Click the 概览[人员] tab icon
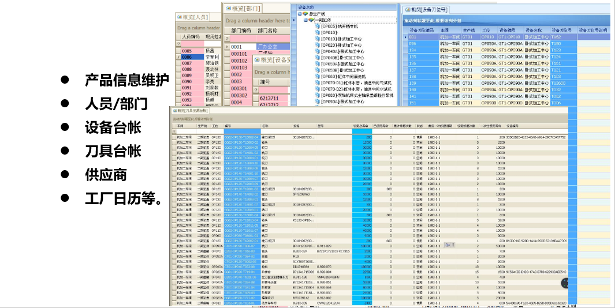615x308 pixels. (179, 16)
